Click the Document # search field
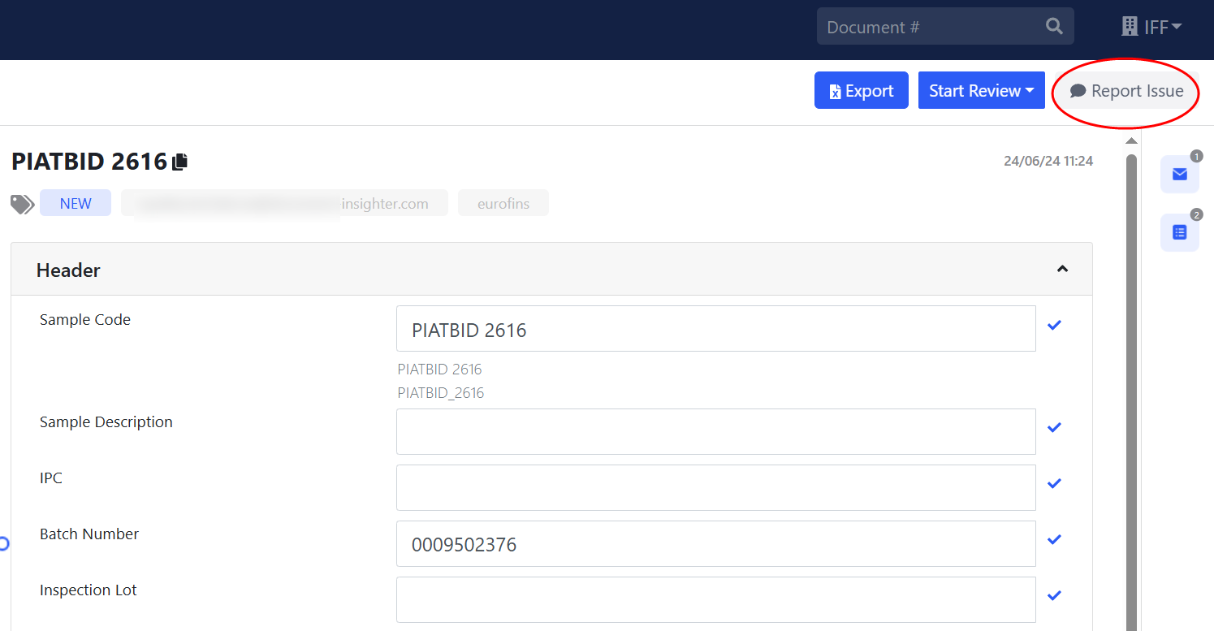The image size is (1214, 631). 930,27
